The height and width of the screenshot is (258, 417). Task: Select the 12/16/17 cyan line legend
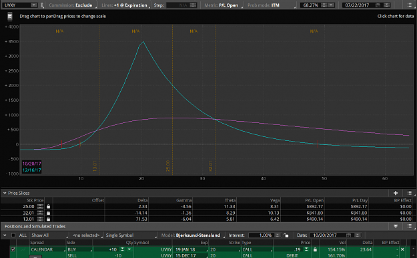tap(31, 170)
